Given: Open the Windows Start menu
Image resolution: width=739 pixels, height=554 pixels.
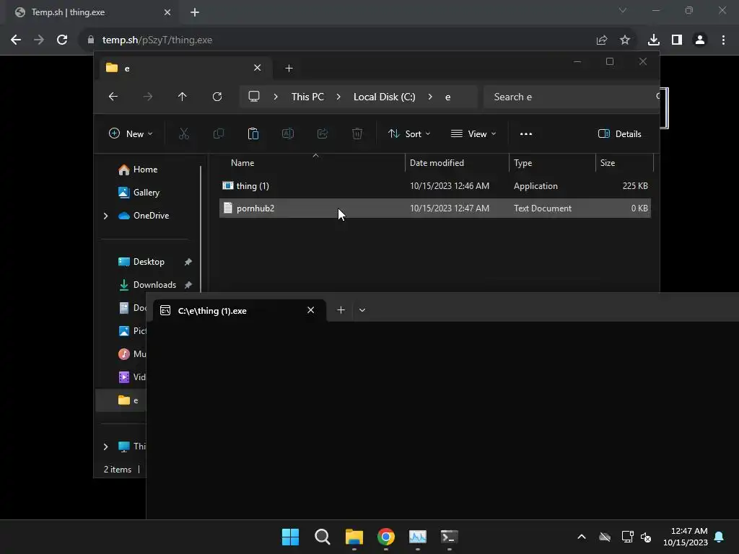Looking at the screenshot, I should (x=290, y=537).
